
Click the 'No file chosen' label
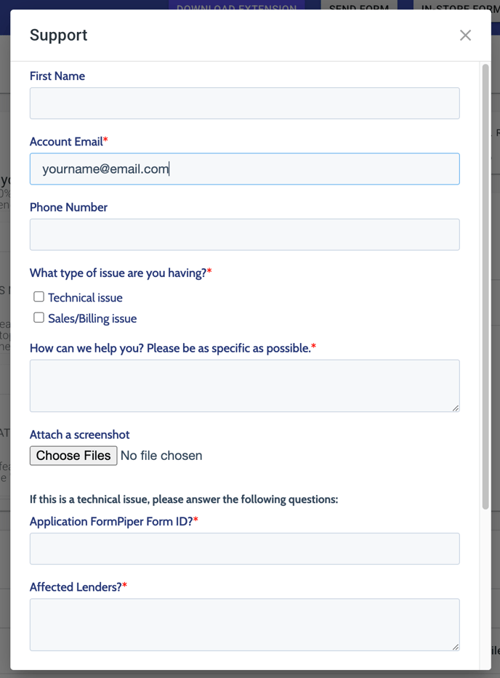point(161,456)
